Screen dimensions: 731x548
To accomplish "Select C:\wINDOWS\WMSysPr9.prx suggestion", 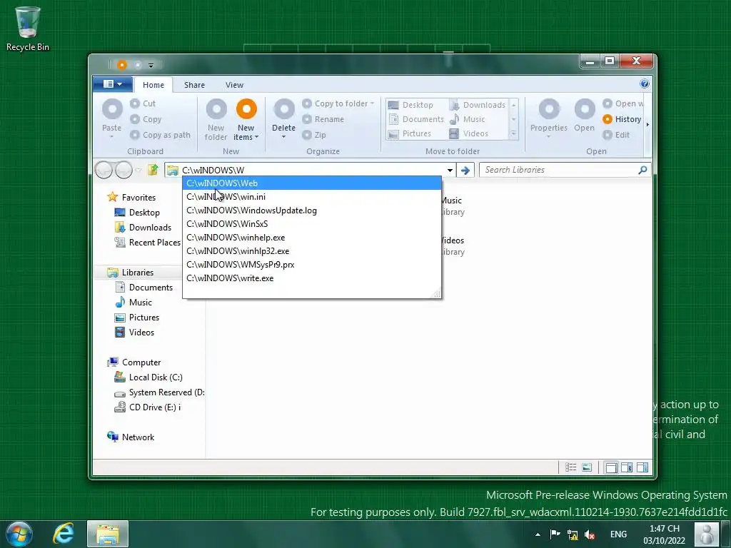I will [312, 264].
